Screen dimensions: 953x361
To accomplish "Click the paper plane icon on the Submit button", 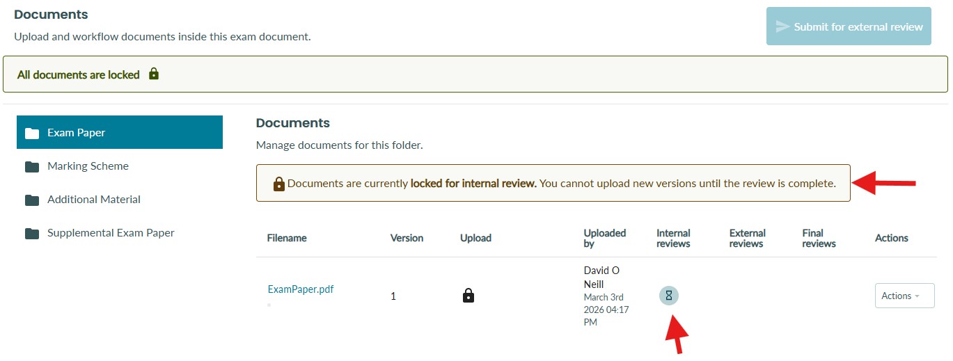I will (x=783, y=26).
